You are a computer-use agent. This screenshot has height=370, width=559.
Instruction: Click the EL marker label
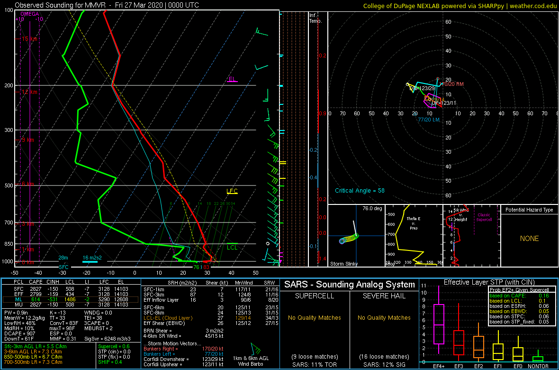point(233,79)
